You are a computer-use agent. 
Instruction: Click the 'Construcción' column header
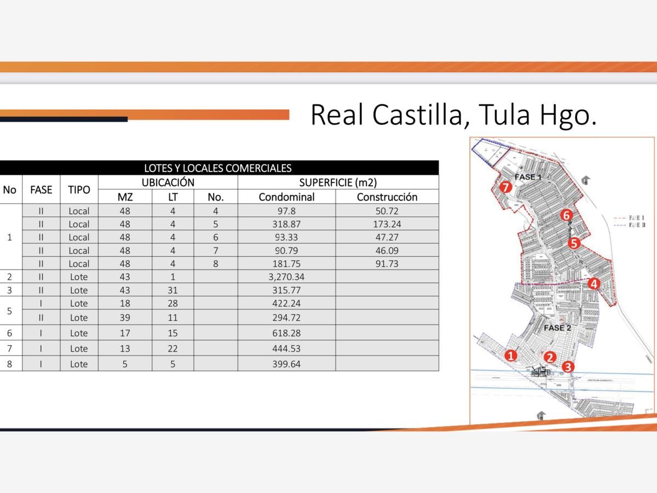tap(387, 197)
